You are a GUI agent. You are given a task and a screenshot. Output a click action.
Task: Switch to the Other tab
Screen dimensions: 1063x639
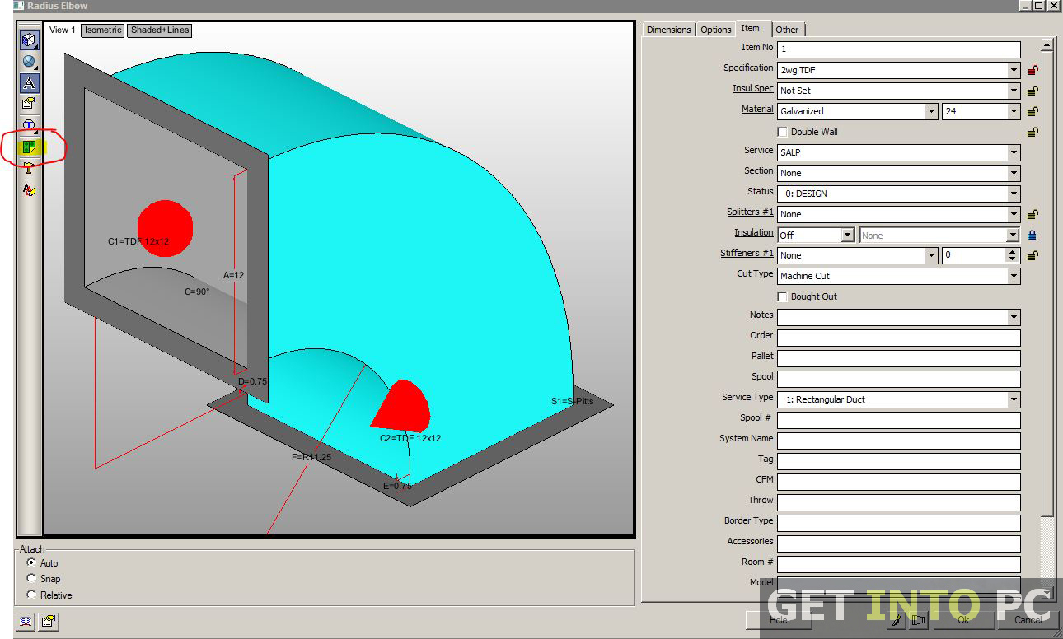pos(787,30)
